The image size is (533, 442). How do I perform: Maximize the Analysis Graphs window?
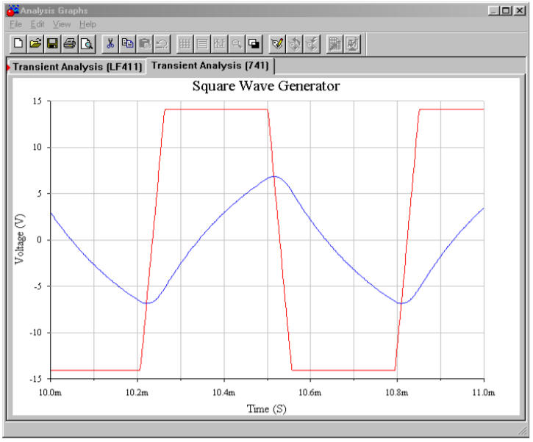(x=506, y=10)
